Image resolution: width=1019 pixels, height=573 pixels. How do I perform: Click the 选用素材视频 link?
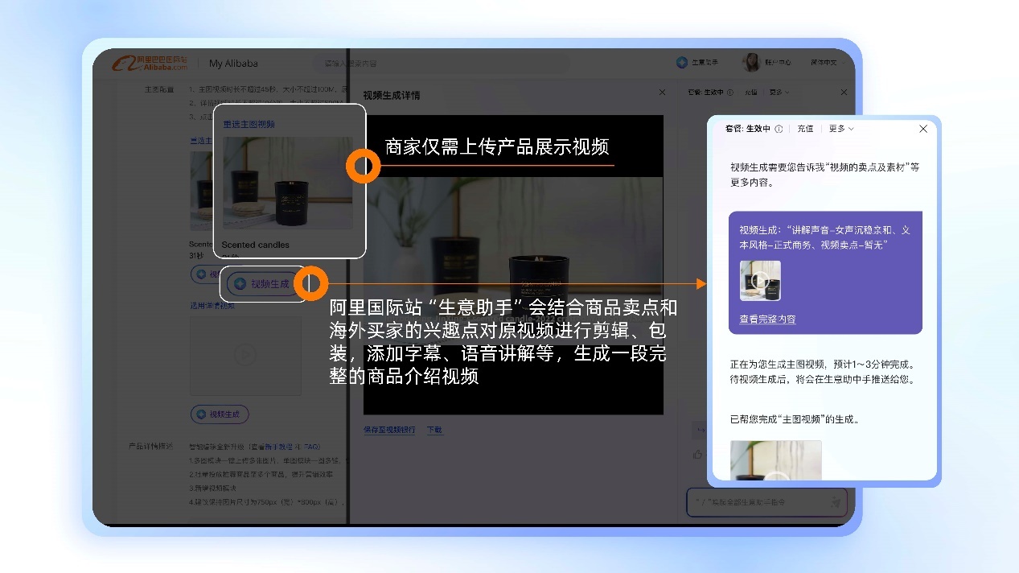click(x=212, y=306)
